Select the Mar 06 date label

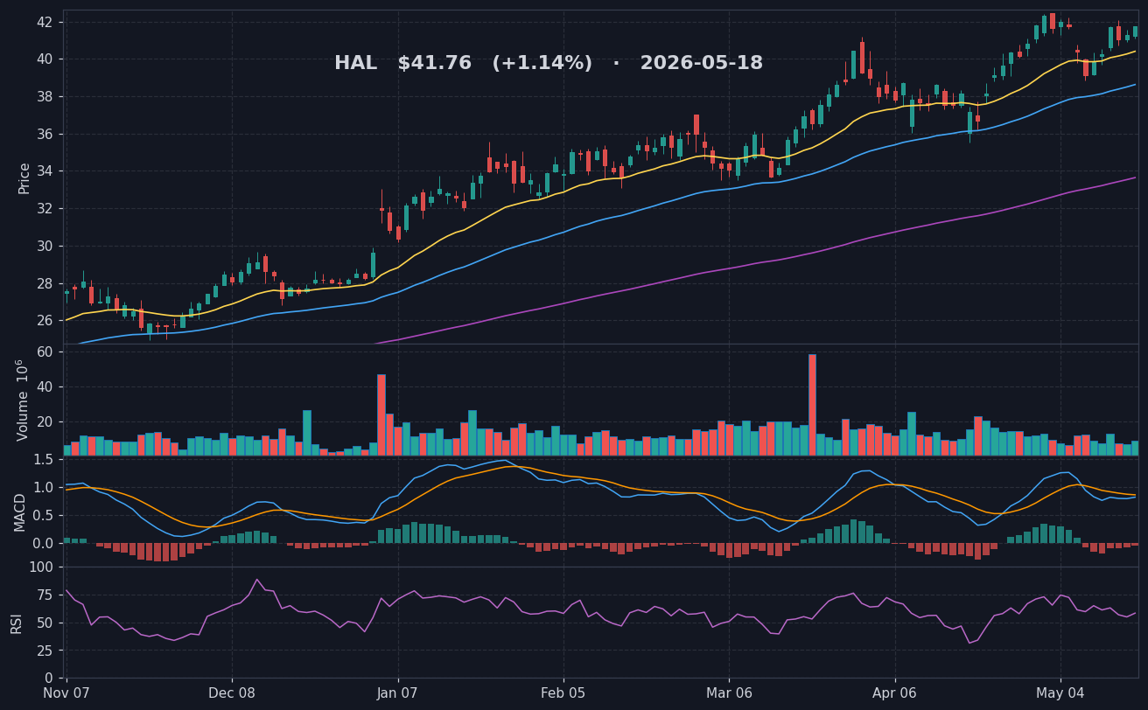pos(729,694)
